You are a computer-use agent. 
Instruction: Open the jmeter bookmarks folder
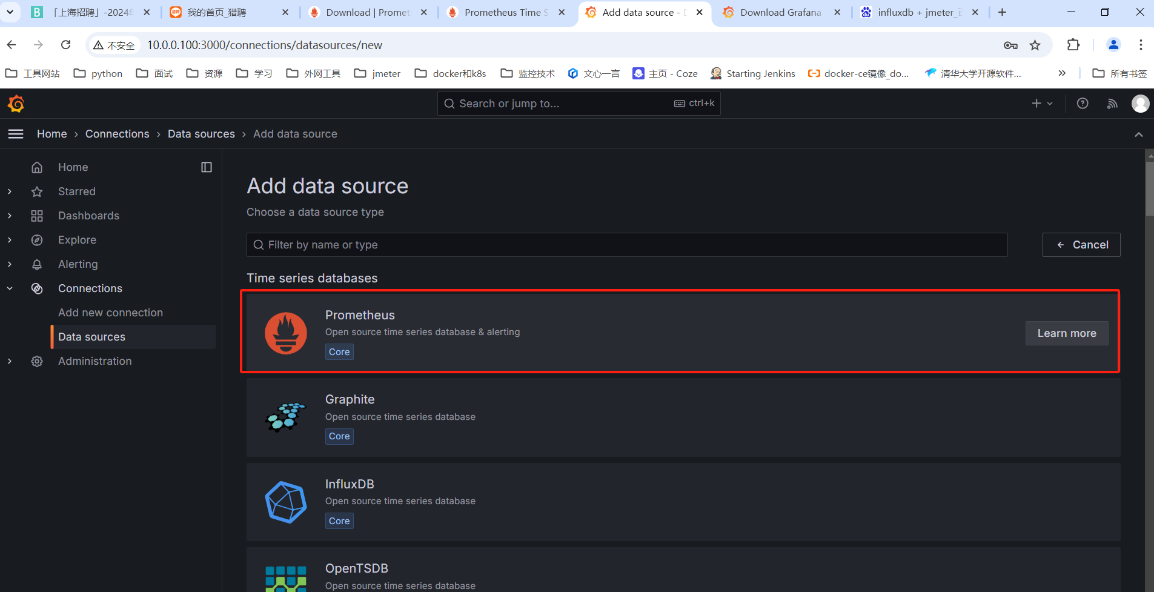[x=377, y=73]
